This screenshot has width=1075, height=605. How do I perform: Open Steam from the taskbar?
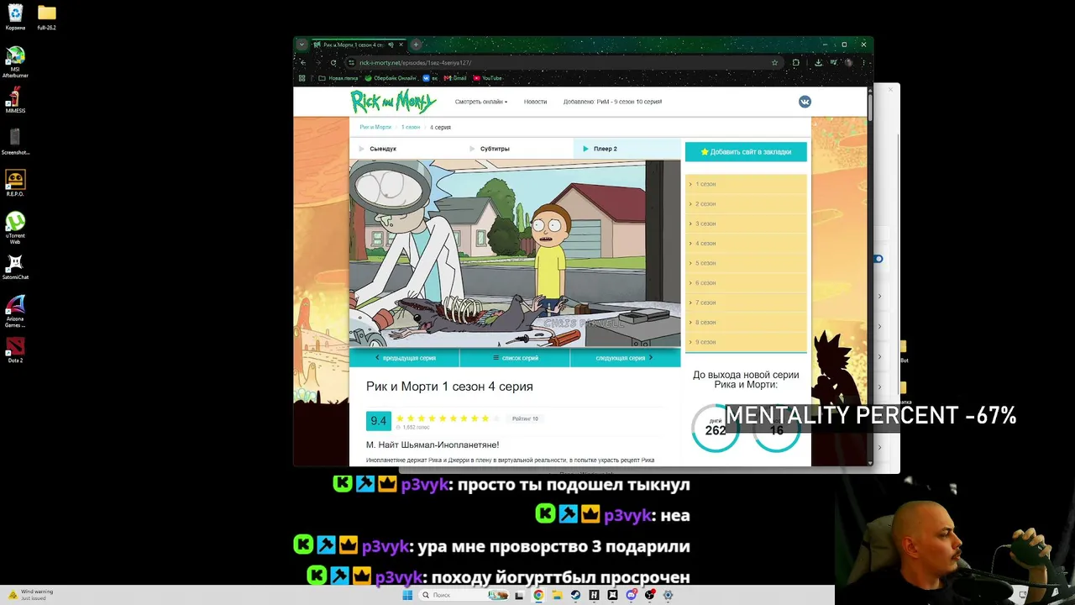(575, 595)
